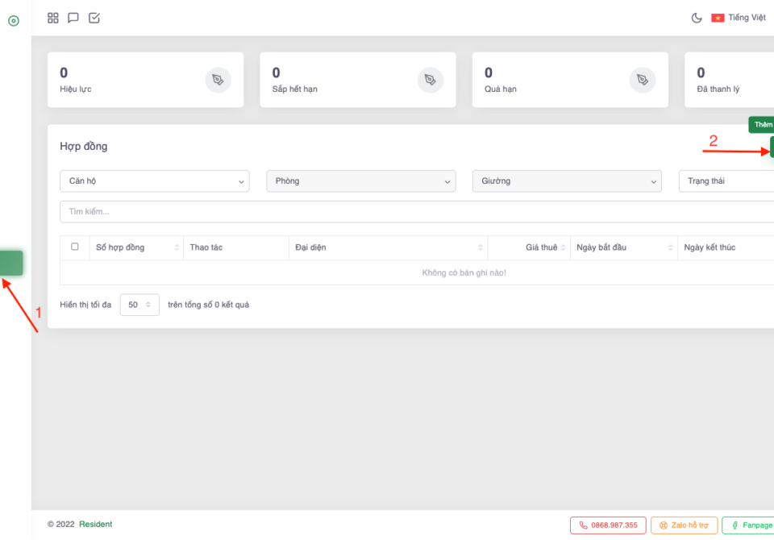Screen dimensions: 774x540
Task: Toggle dark mode moon icon
Action: 697,18
